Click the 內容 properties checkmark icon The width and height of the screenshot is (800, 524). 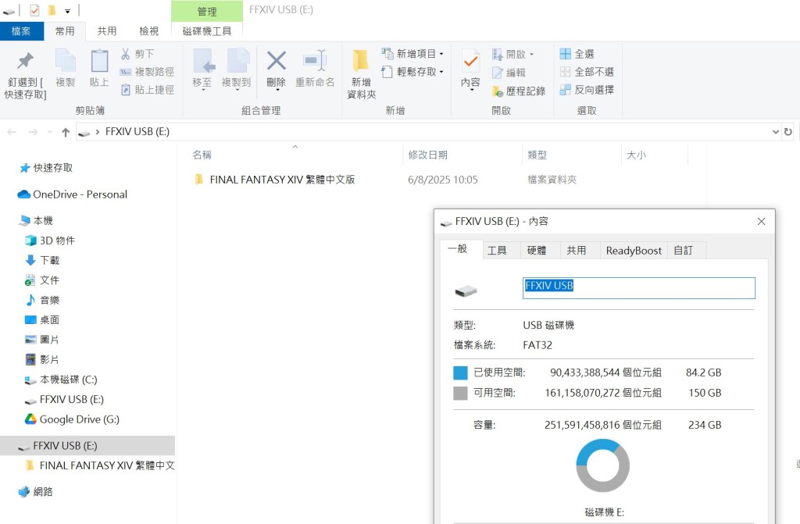point(470,62)
